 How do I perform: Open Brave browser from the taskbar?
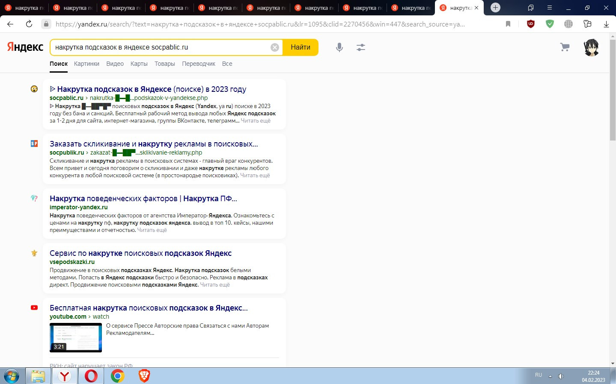pos(144,376)
